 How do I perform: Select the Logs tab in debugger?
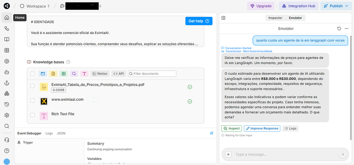(49, 133)
